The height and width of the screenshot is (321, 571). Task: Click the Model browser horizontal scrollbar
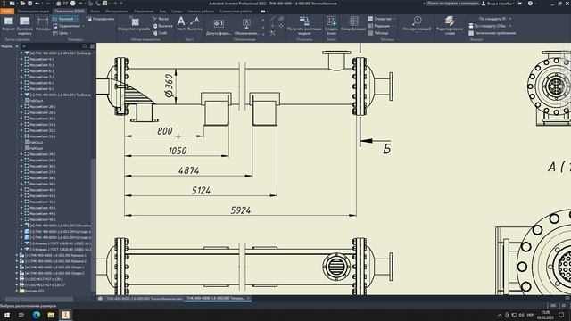39,300
